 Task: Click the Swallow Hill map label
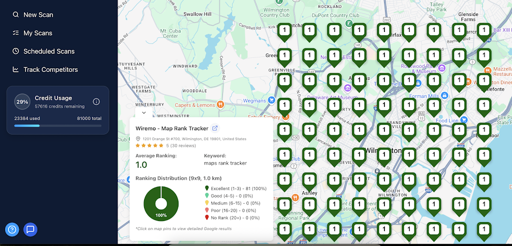tap(197, 14)
